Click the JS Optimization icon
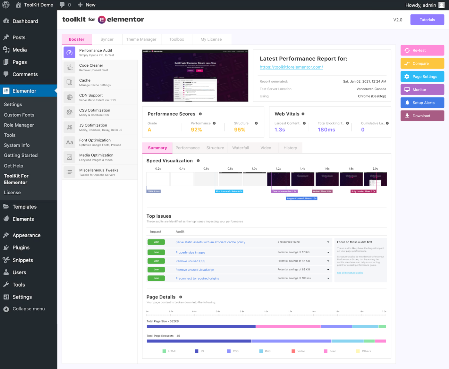449x369 pixels. pyautogui.click(x=69, y=127)
